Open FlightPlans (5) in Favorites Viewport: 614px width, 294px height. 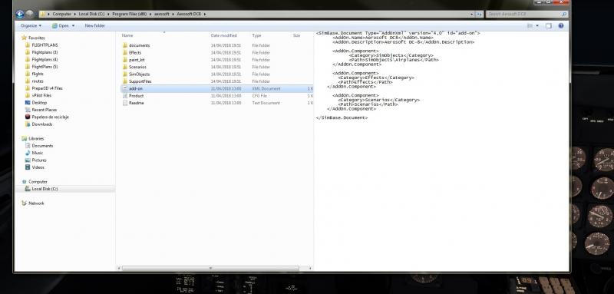(45, 67)
